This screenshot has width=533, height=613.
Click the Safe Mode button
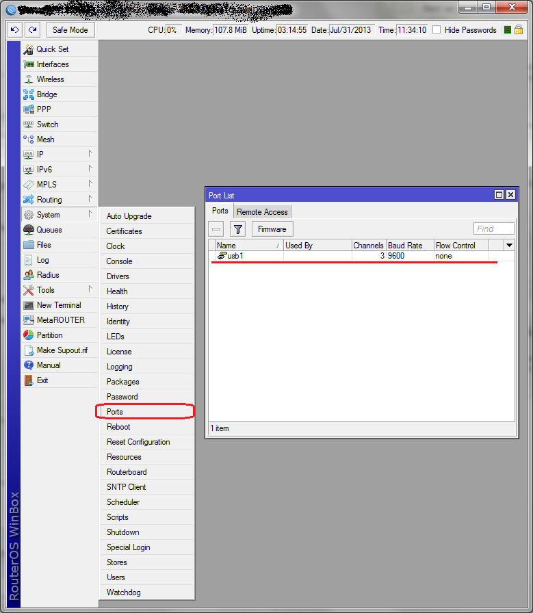point(70,29)
